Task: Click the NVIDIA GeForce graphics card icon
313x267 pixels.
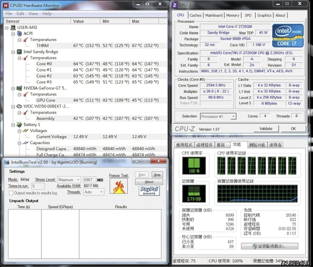Action: [20, 88]
